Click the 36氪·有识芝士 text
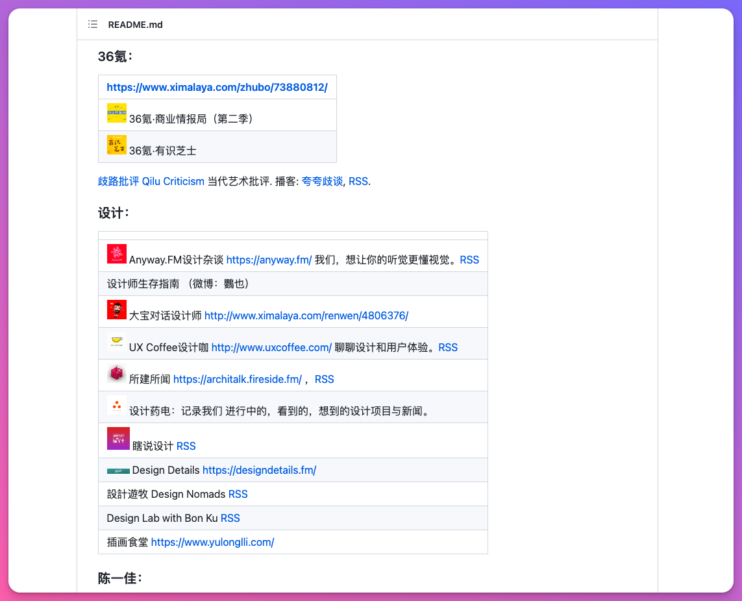The width and height of the screenshot is (742, 601). pos(163,151)
